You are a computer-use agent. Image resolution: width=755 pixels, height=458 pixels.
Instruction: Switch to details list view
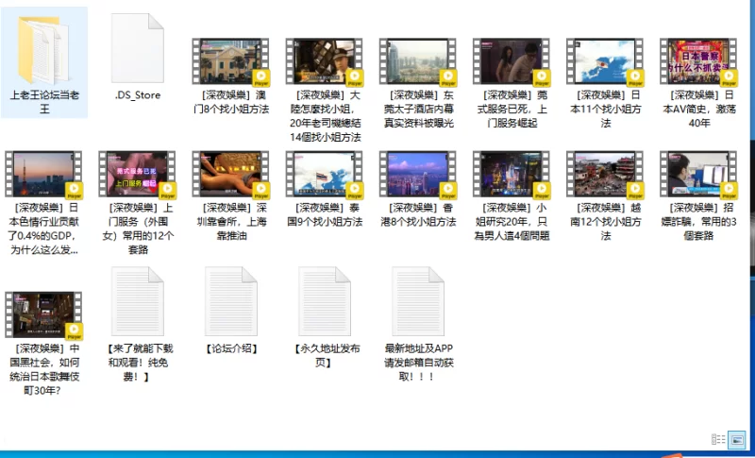pyautogui.click(x=718, y=439)
